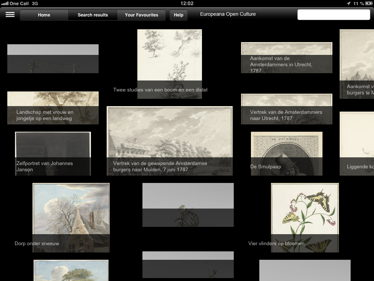374x281 pixels.
Task: Switch to the Search results tab
Action: (x=93, y=15)
